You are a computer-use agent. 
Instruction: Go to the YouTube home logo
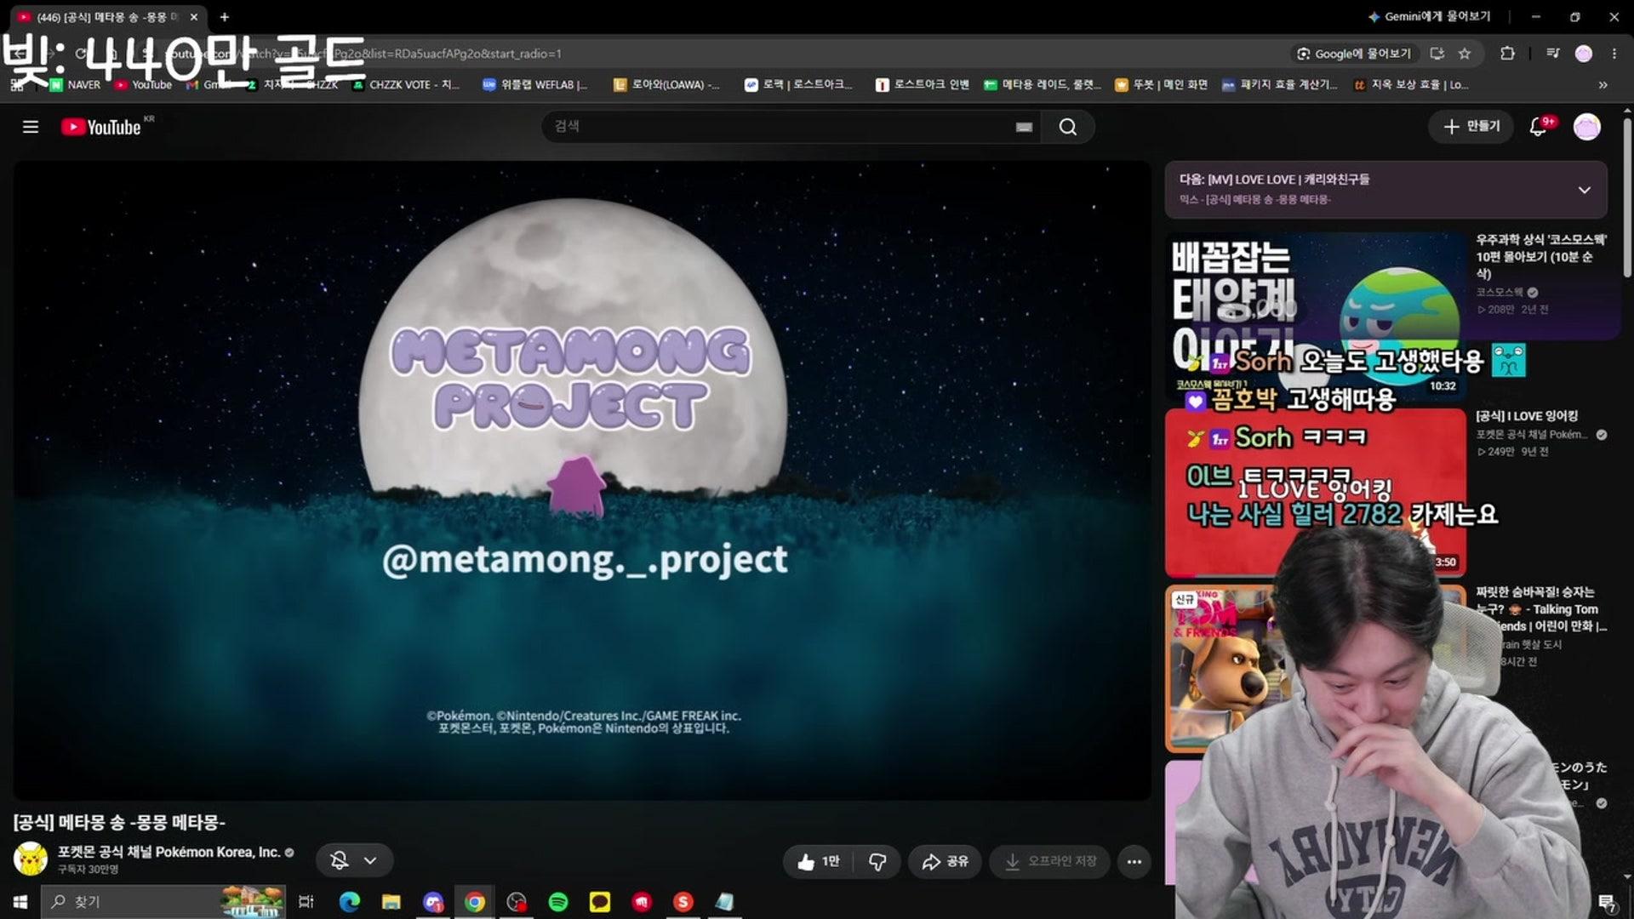[x=102, y=127]
